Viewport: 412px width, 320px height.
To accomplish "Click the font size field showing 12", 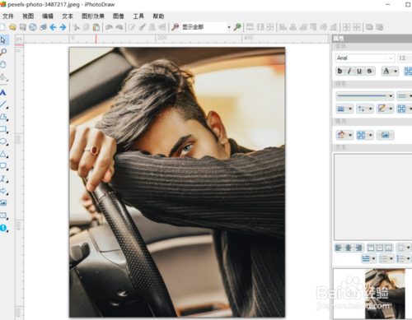I will coord(405,58).
